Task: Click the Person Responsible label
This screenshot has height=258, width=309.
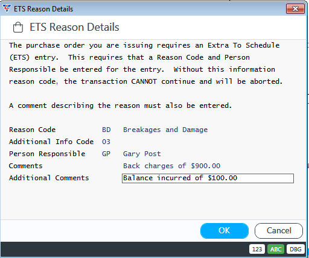Action: tap(47, 154)
